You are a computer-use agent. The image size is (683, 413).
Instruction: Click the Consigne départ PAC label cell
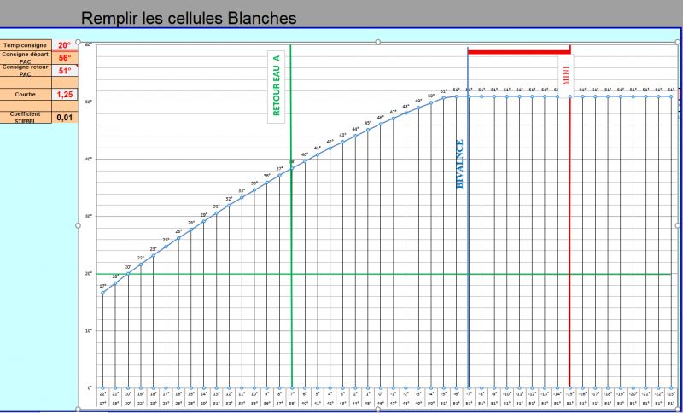click(26, 58)
